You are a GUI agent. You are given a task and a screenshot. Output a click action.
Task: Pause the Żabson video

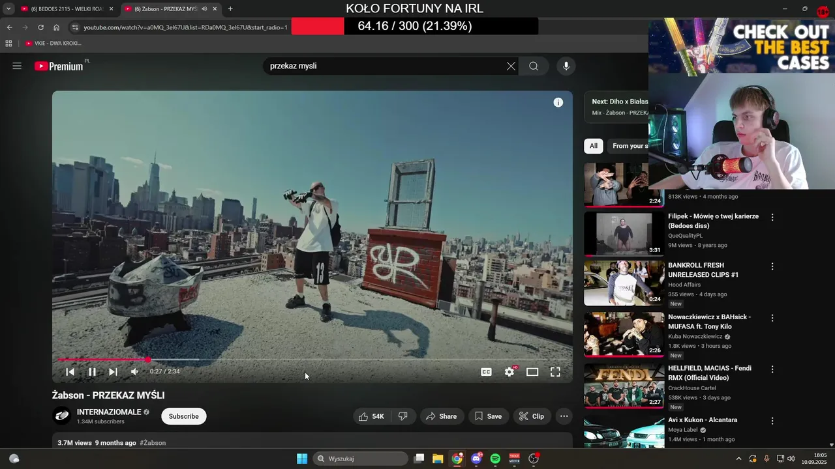(x=92, y=372)
